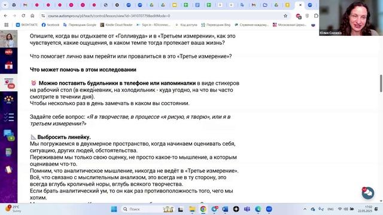Open the Служение каждому bookmark
Image resolution: width=383 pixels, height=215 pixels.
coord(251,25)
